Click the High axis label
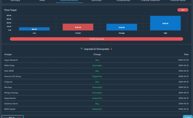 165,33
